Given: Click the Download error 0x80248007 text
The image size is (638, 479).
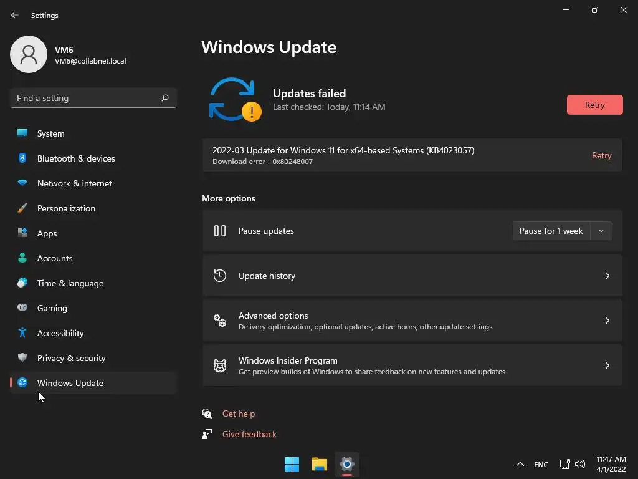Looking at the screenshot, I should 262,162.
